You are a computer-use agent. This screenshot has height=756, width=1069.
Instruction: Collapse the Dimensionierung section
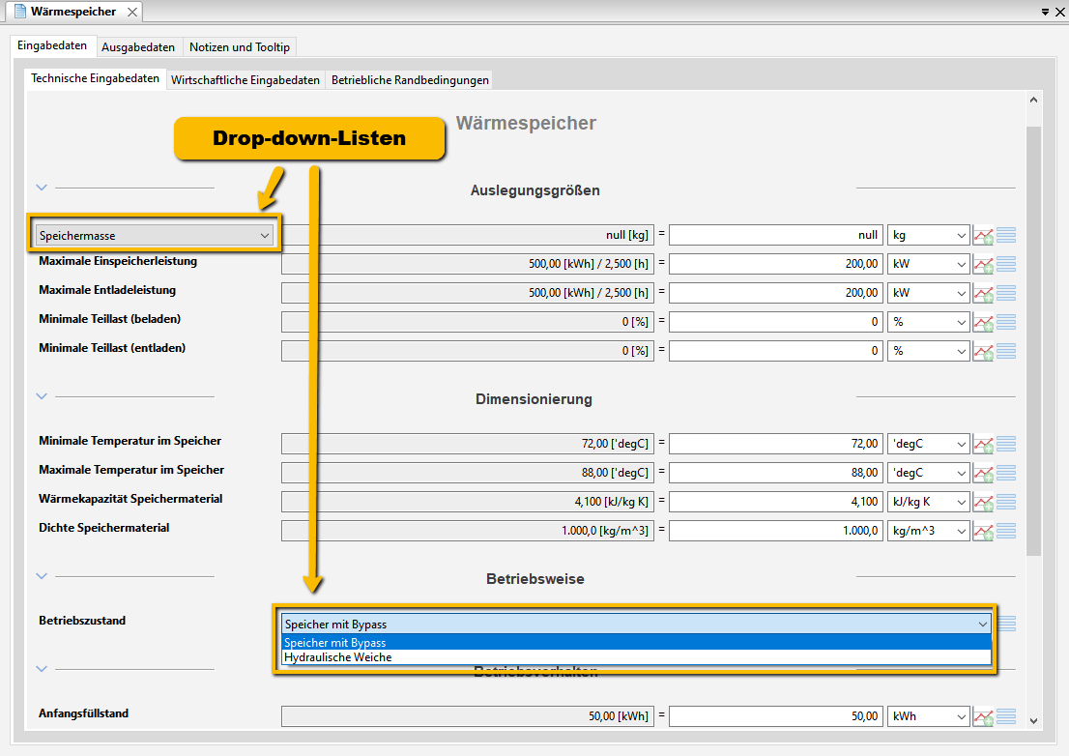point(42,395)
